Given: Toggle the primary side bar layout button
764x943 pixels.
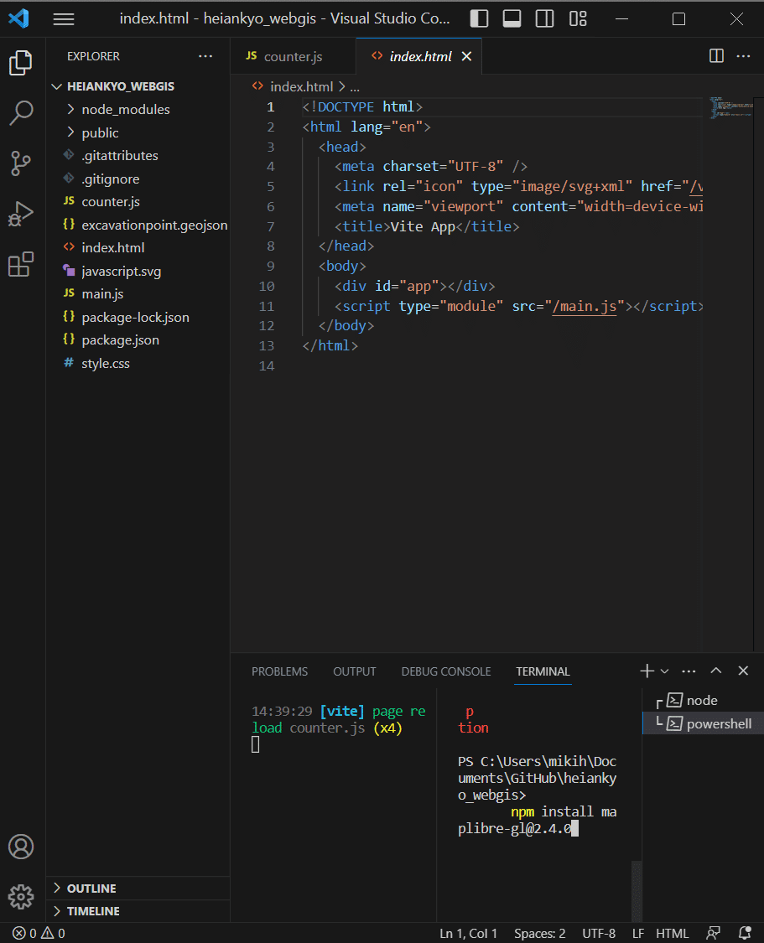Looking at the screenshot, I should pyautogui.click(x=480, y=19).
